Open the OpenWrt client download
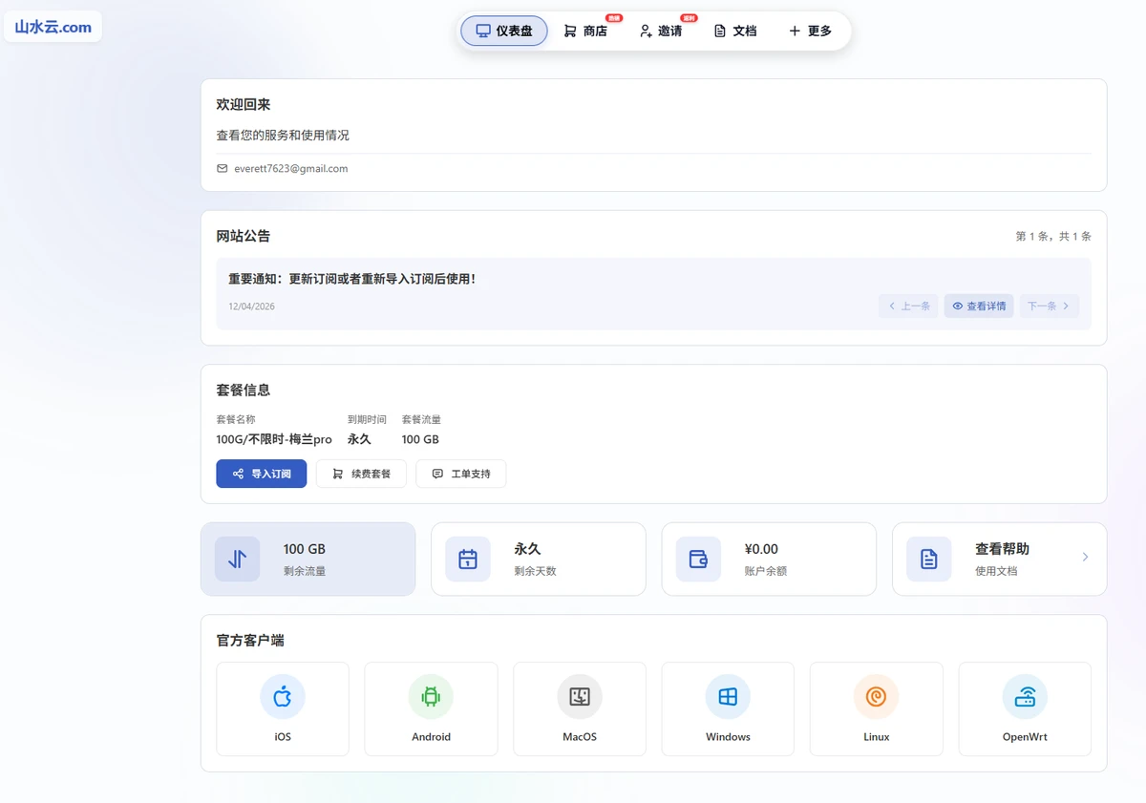 (x=1025, y=708)
